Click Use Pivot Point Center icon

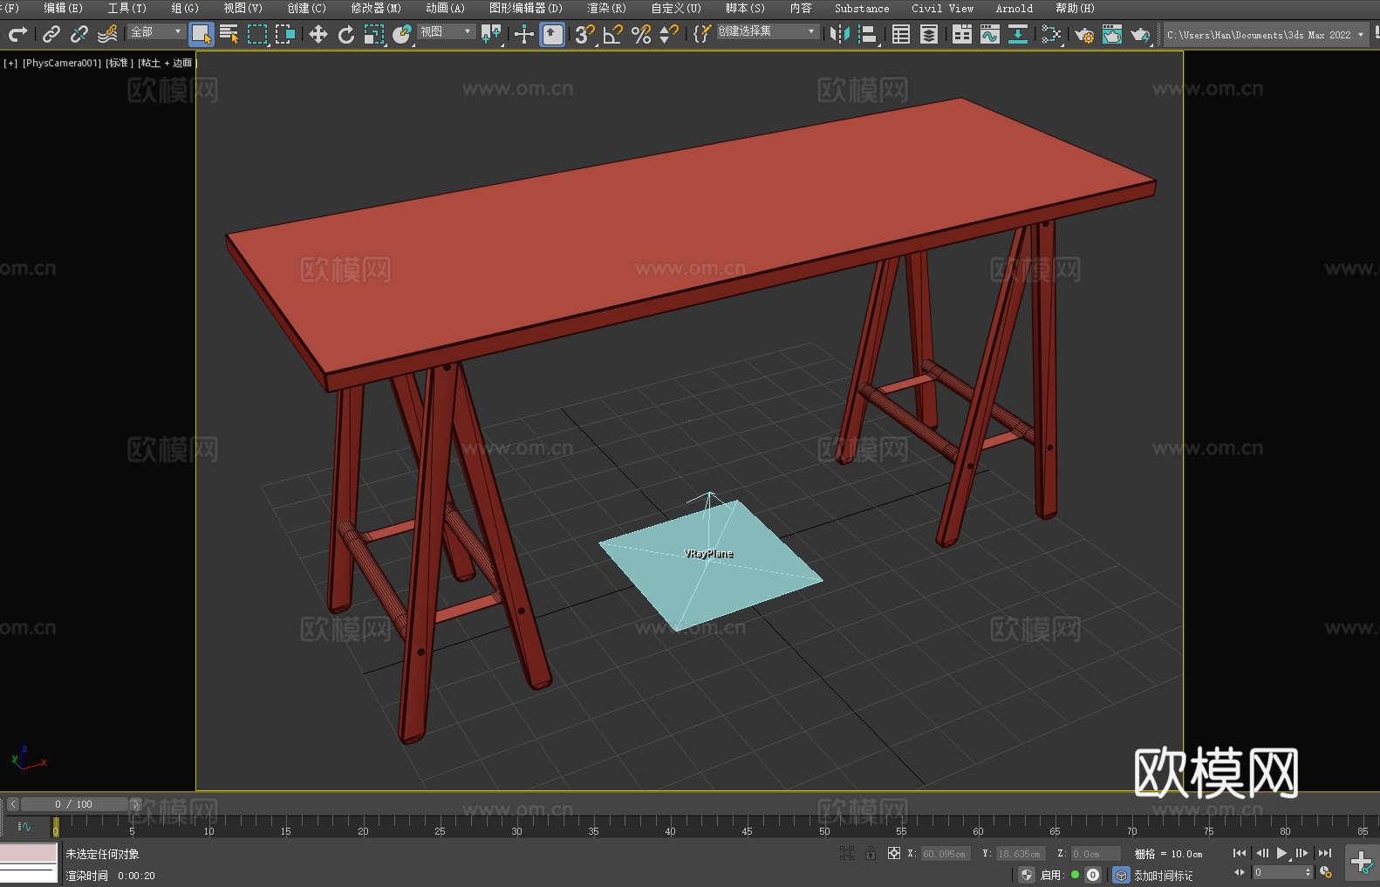click(491, 34)
